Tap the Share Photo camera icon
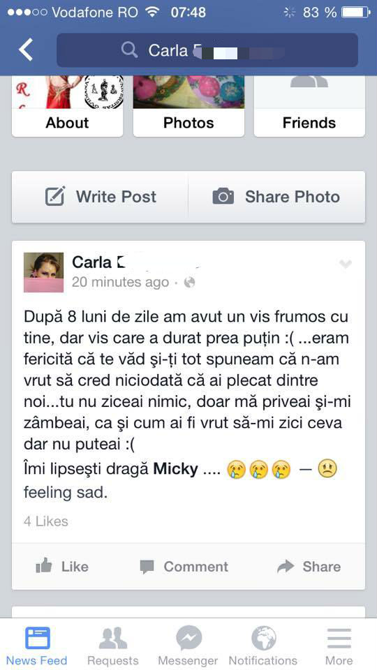The width and height of the screenshot is (377, 670). [223, 197]
